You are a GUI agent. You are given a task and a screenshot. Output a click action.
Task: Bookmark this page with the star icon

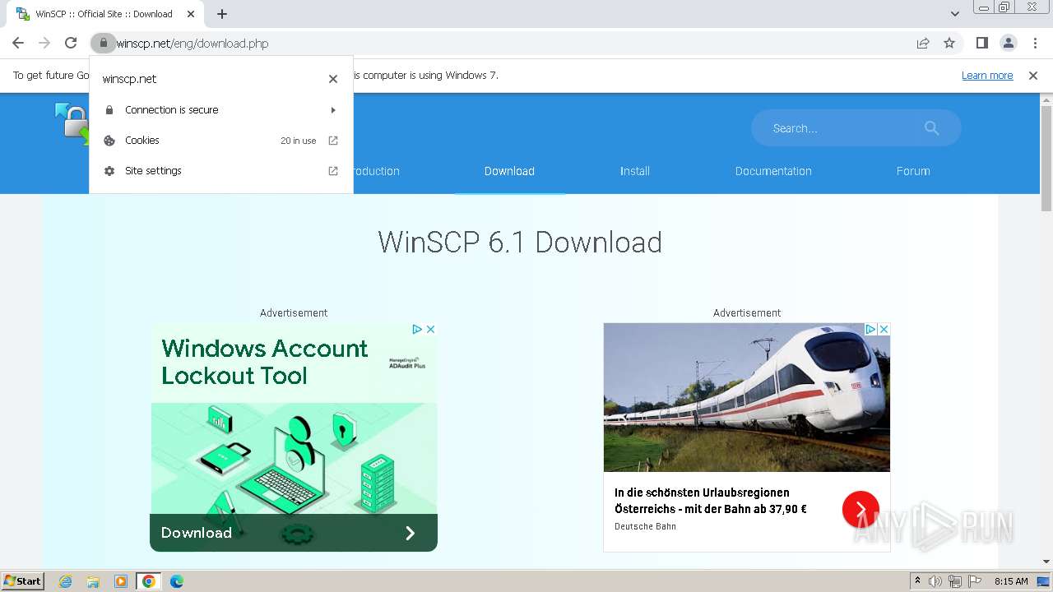coord(949,44)
